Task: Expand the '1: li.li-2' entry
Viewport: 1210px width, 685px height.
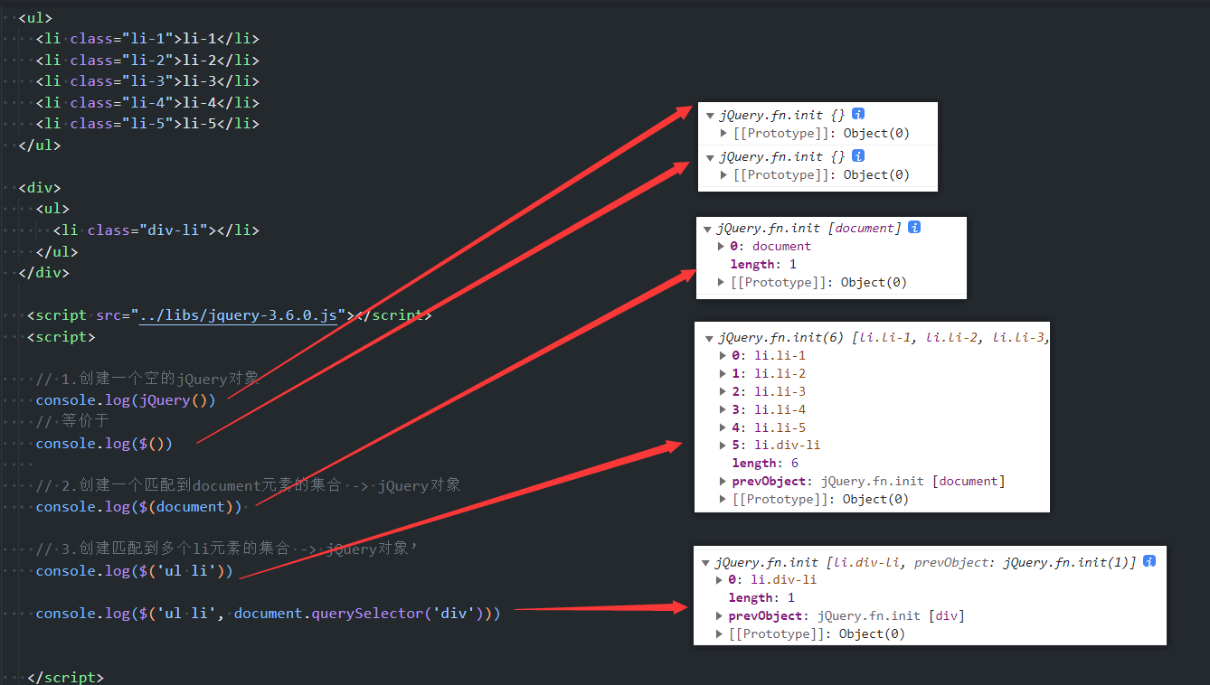Action: coord(723,373)
